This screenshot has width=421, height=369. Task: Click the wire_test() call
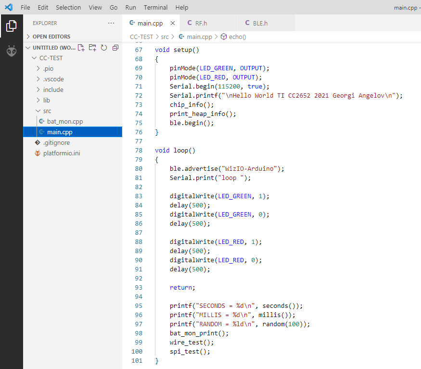[191, 342]
